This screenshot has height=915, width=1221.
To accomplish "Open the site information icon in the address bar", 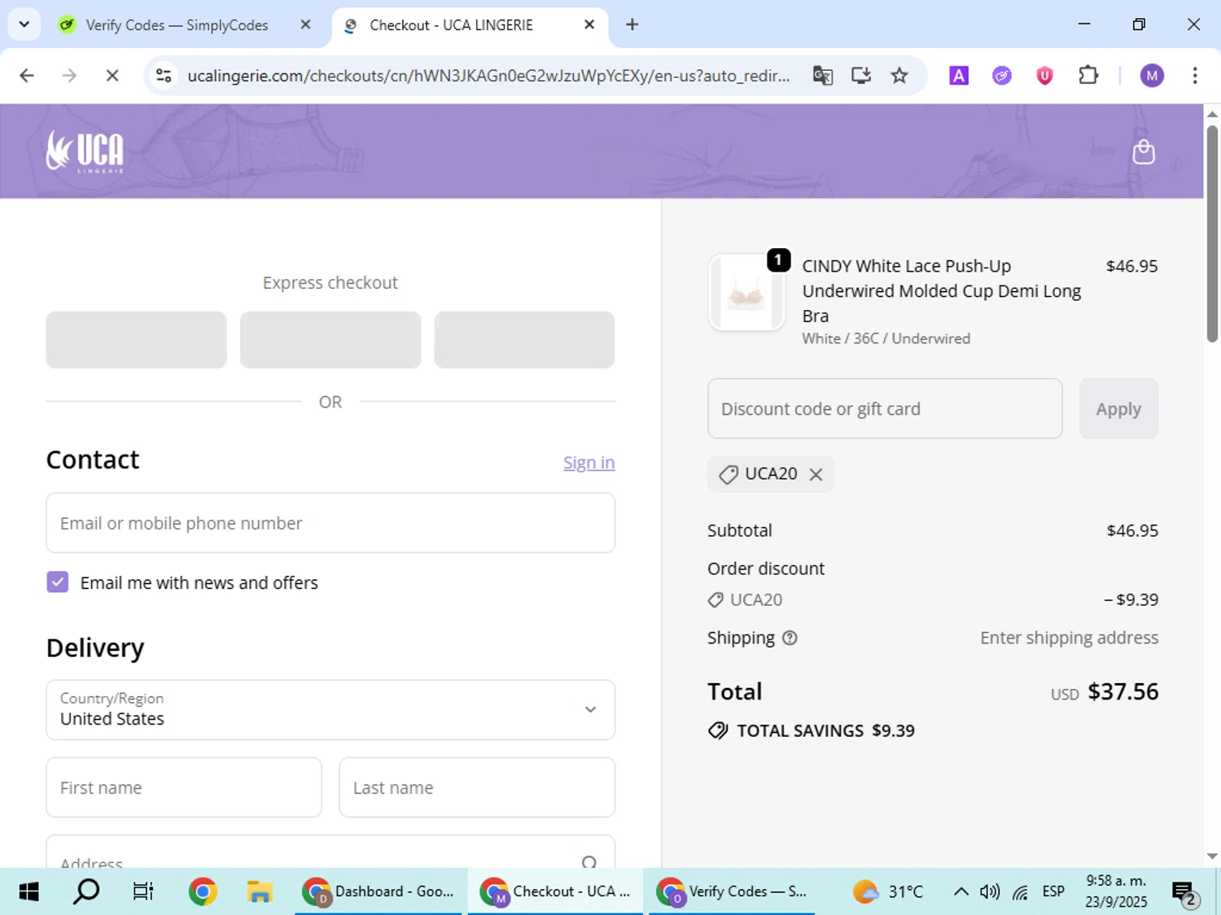I will click(x=164, y=76).
